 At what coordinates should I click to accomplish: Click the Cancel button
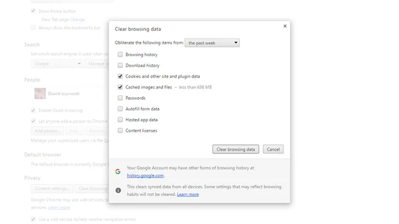tap(273, 149)
